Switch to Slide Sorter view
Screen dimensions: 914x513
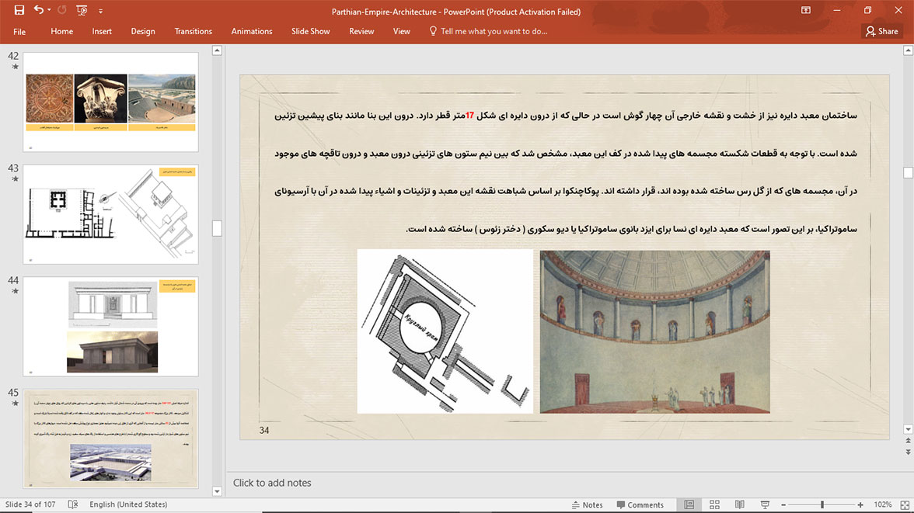(715, 504)
